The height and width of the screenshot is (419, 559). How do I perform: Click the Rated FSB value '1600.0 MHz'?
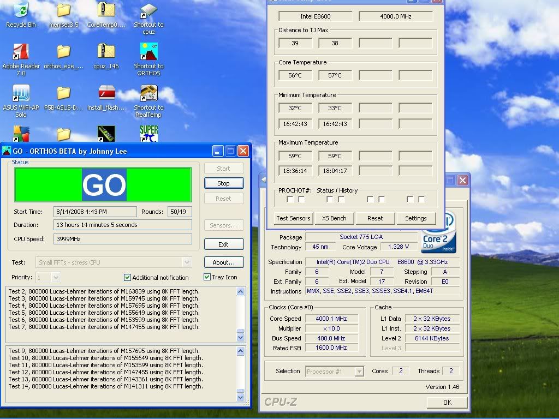[331, 348]
